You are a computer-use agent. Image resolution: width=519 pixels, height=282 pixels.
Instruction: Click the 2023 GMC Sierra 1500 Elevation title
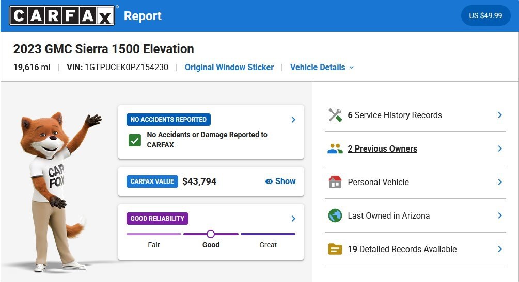(x=104, y=49)
